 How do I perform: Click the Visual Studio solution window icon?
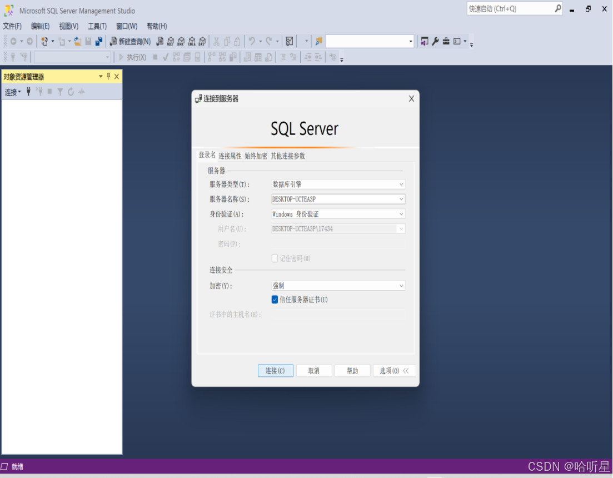click(425, 42)
